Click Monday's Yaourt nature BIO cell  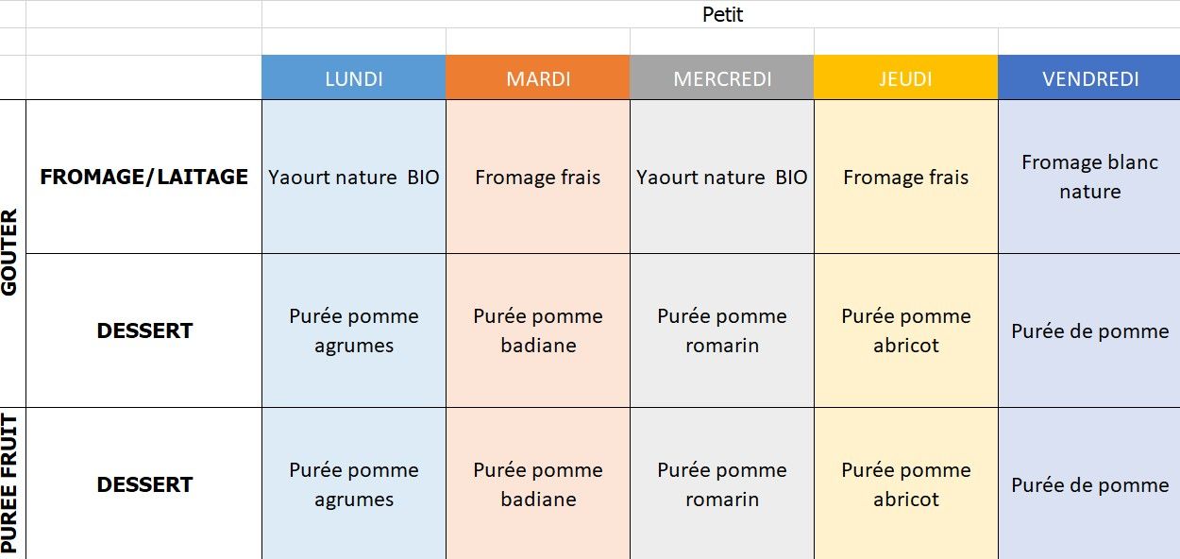(354, 177)
